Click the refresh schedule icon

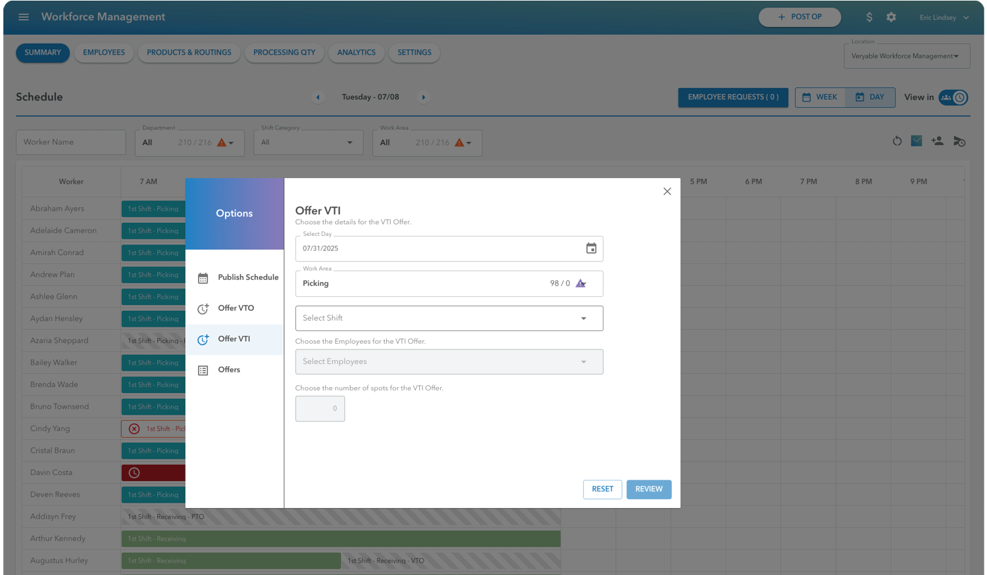[x=897, y=141]
